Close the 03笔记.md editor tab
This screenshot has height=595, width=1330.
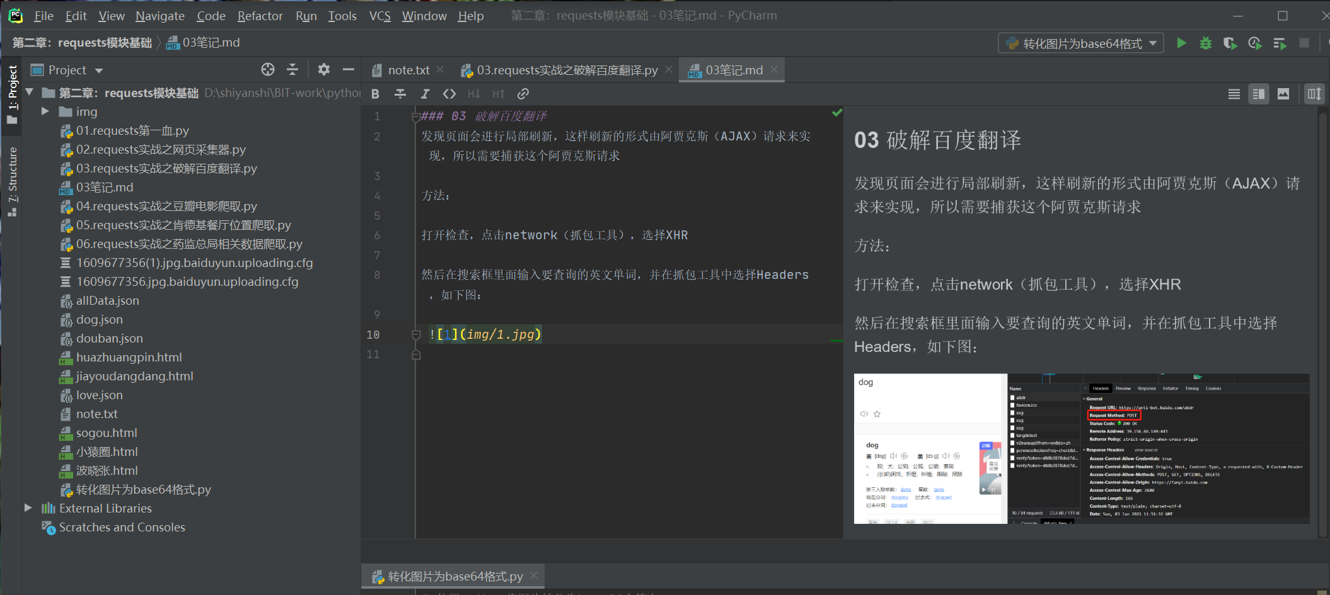click(775, 70)
